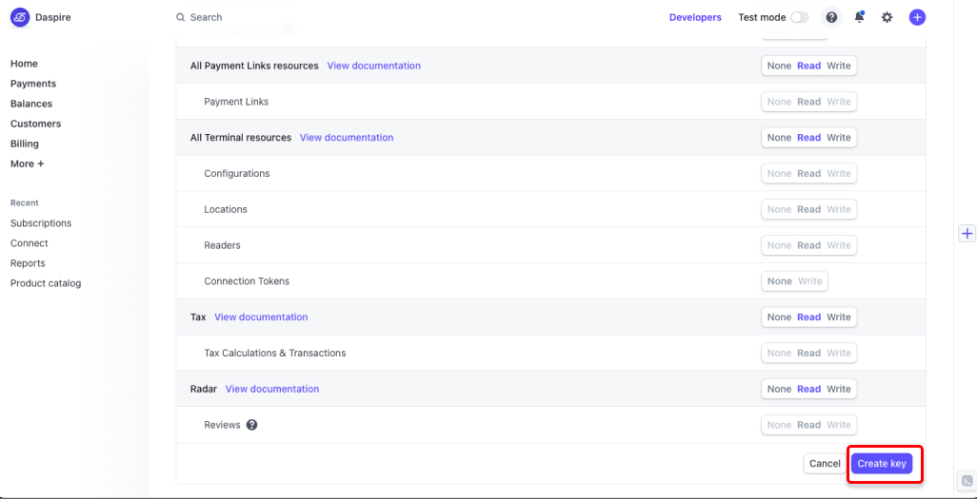View documentation for Terminal resources
The image size is (977, 499).
[347, 138]
